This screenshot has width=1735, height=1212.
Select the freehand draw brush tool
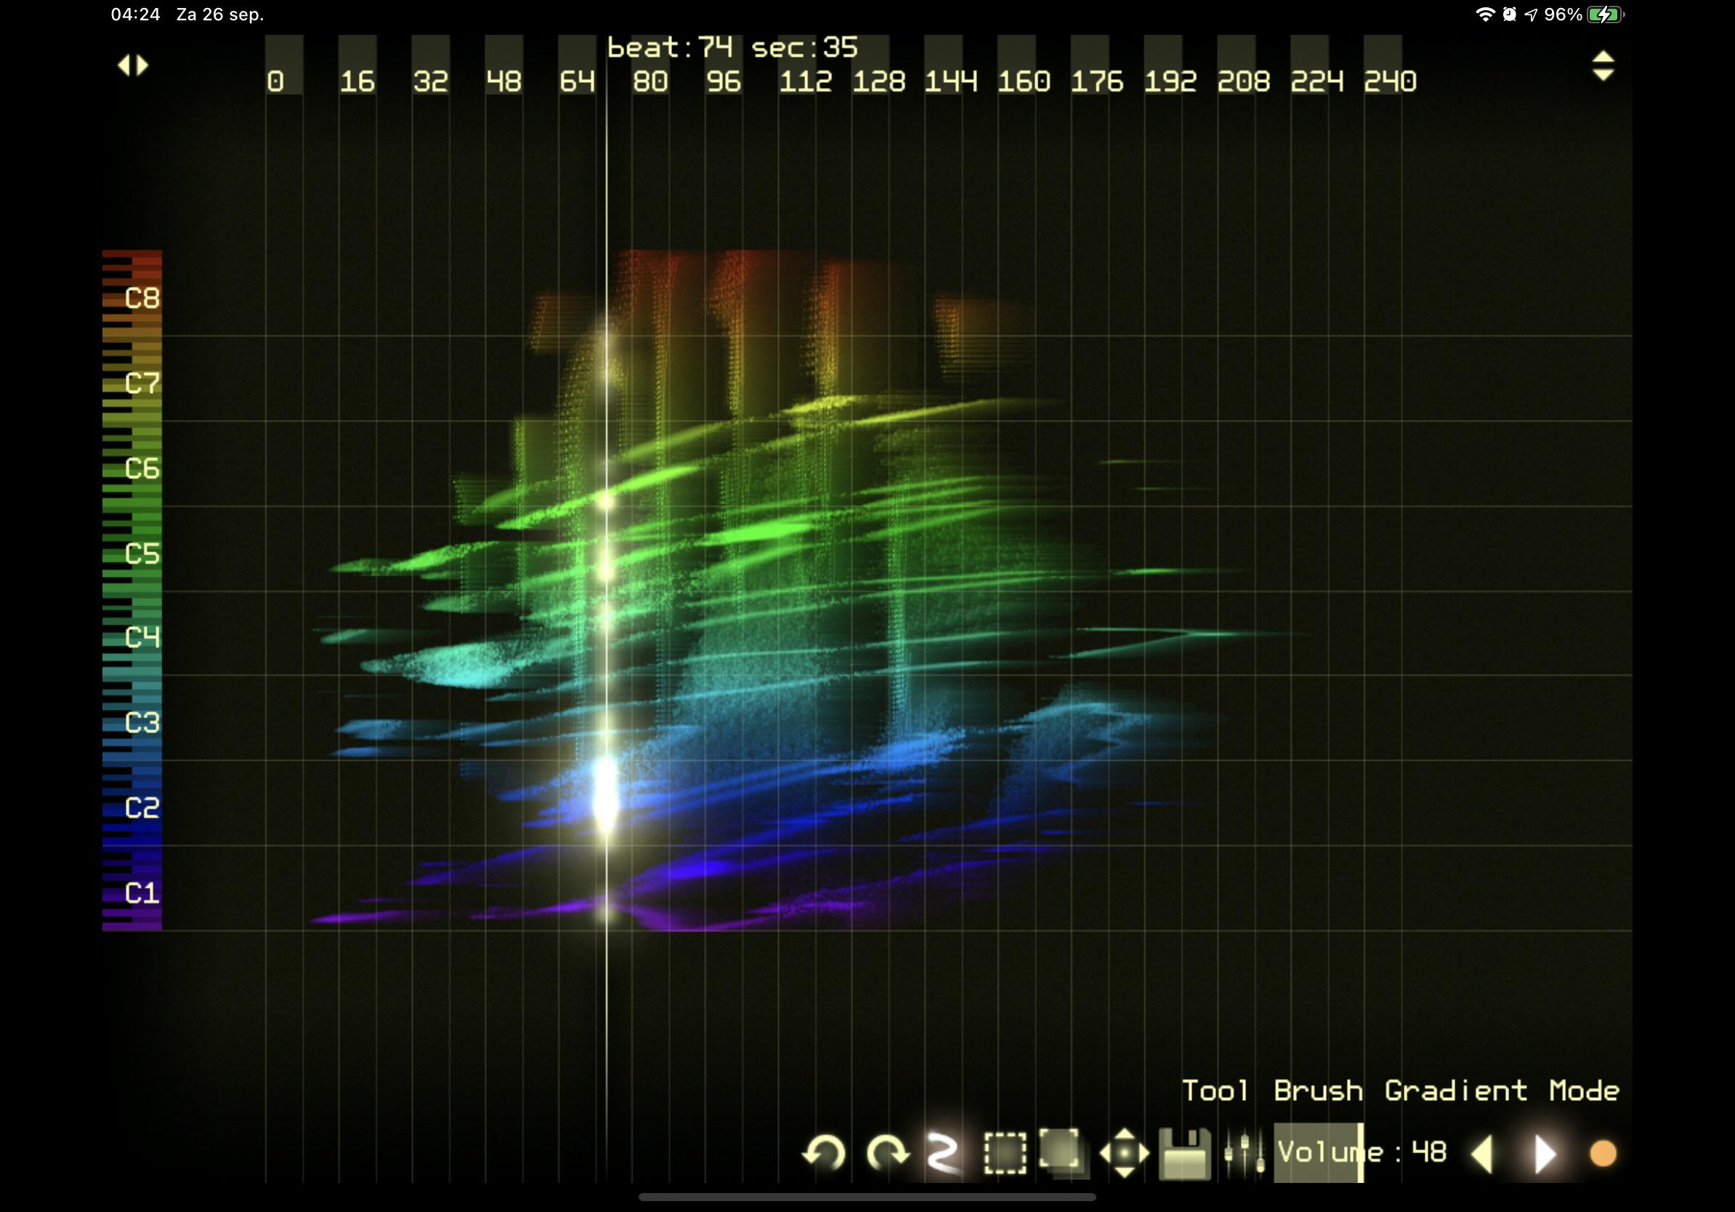tap(943, 1153)
